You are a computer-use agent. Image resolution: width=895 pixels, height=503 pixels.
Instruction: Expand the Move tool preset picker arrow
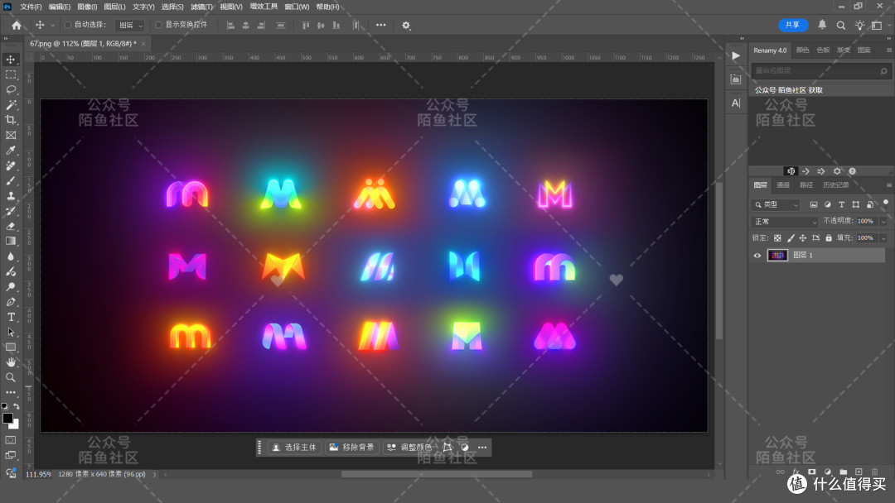click(53, 25)
